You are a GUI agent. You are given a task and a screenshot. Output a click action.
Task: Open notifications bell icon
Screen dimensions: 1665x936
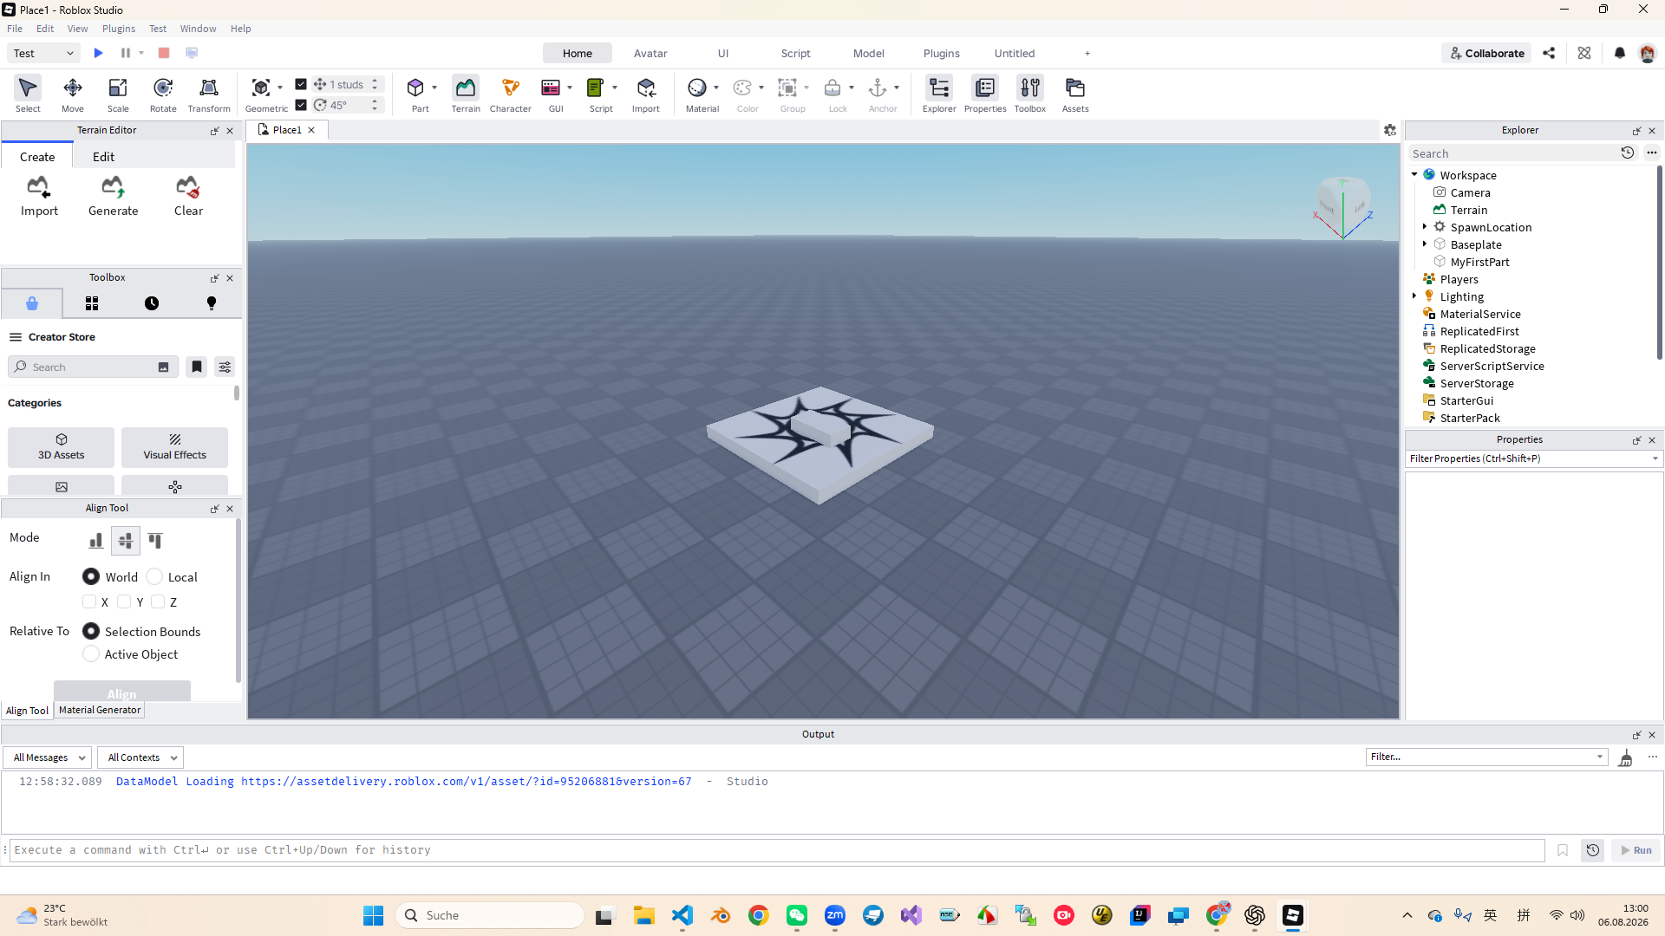[x=1620, y=53]
